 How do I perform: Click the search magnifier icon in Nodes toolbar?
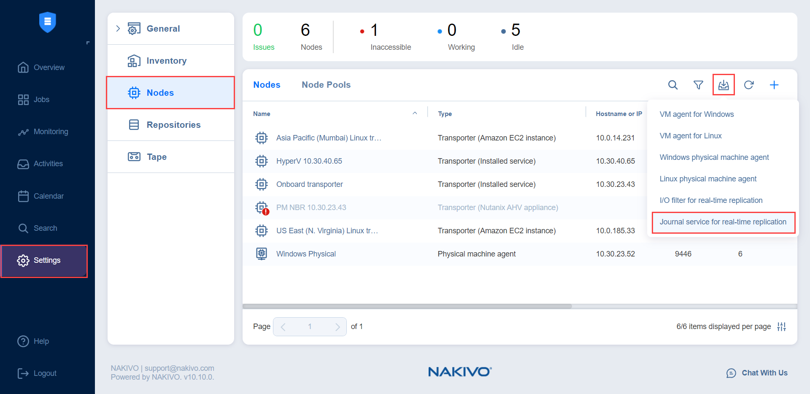pyautogui.click(x=673, y=85)
